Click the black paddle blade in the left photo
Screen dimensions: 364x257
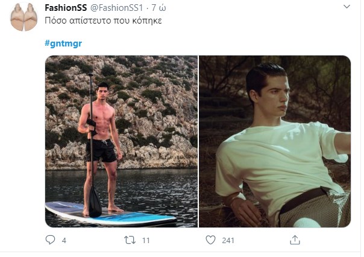pyautogui.click(x=95, y=201)
